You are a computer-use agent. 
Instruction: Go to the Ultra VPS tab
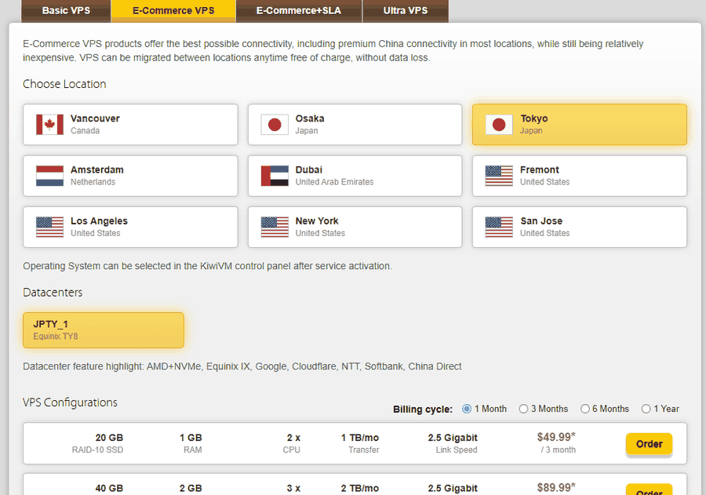point(406,11)
